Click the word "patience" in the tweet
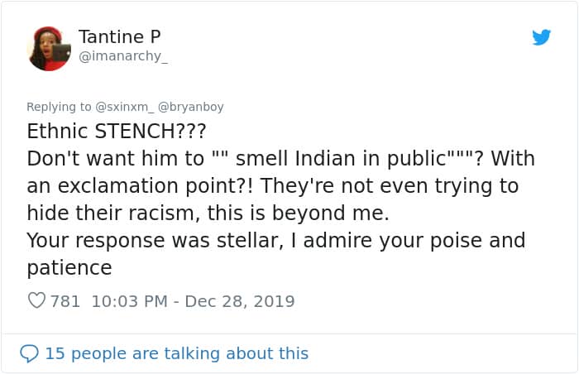The width and height of the screenshot is (579, 374). [x=69, y=268]
